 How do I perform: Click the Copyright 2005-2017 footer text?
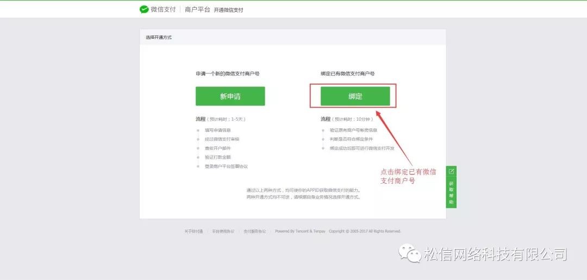pos(365,231)
